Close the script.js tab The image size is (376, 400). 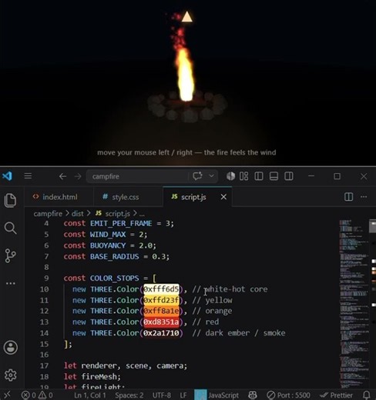pos(223,197)
